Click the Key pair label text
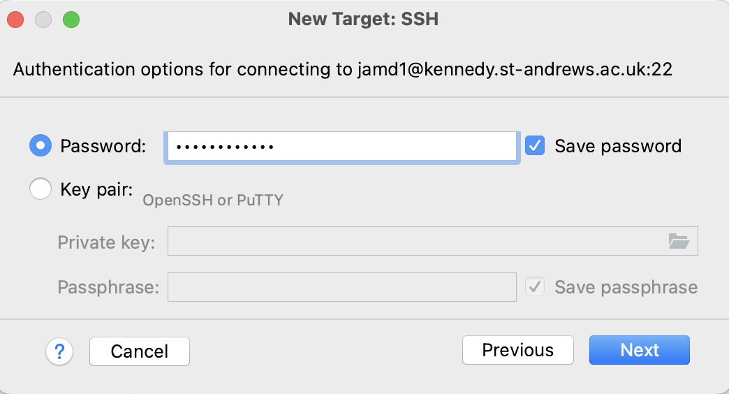Image resolution: width=729 pixels, height=394 pixels. click(x=96, y=189)
